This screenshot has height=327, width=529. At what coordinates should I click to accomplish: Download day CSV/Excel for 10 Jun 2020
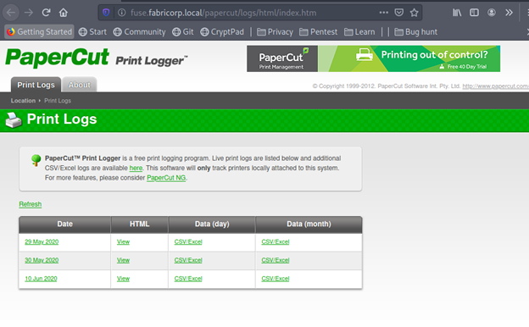[x=188, y=279]
